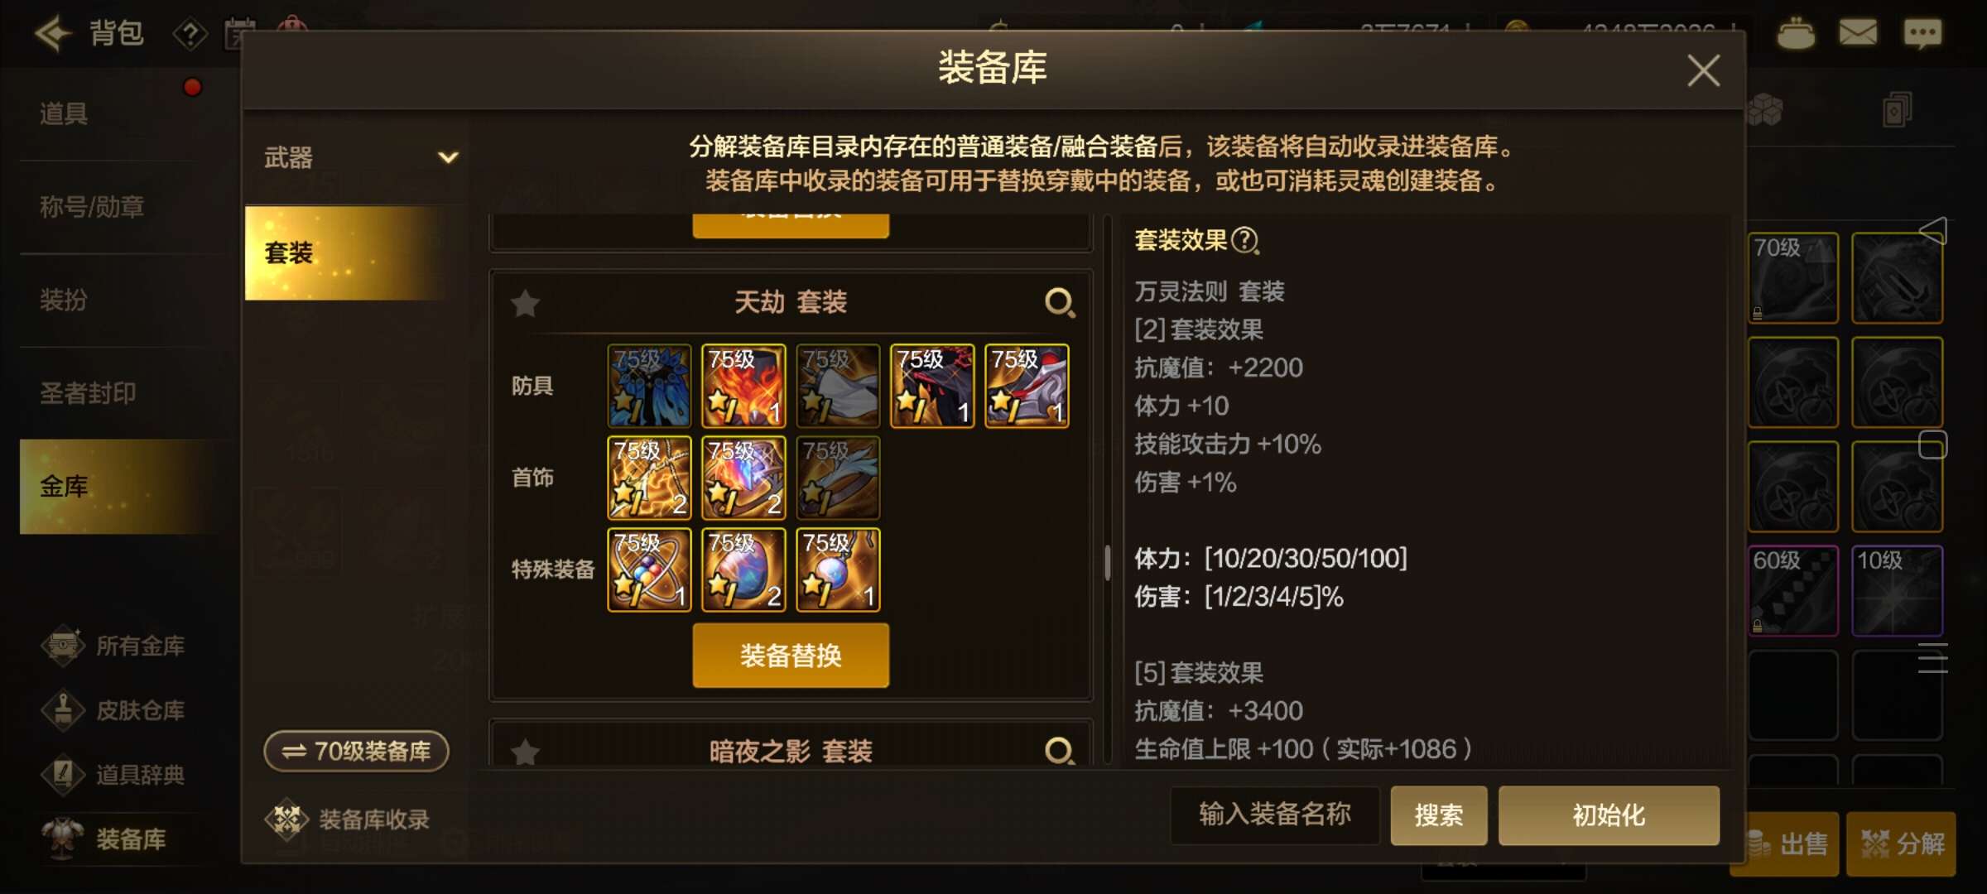Viewport: 1987px width, 894px height.
Task: Click the 装备替换 button under 天劫 套装
Action: pos(791,656)
